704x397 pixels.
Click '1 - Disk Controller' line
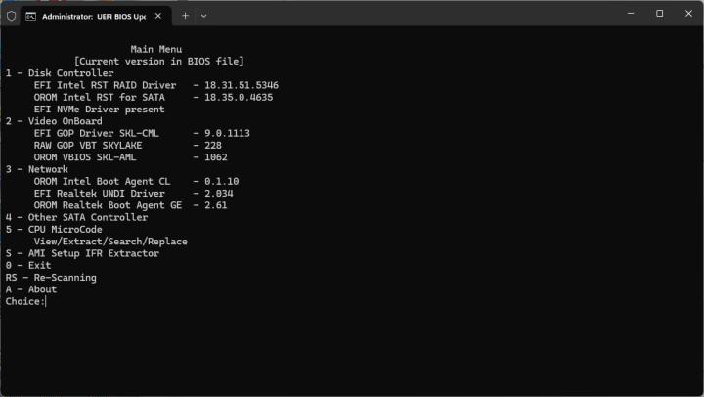(x=60, y=73)
